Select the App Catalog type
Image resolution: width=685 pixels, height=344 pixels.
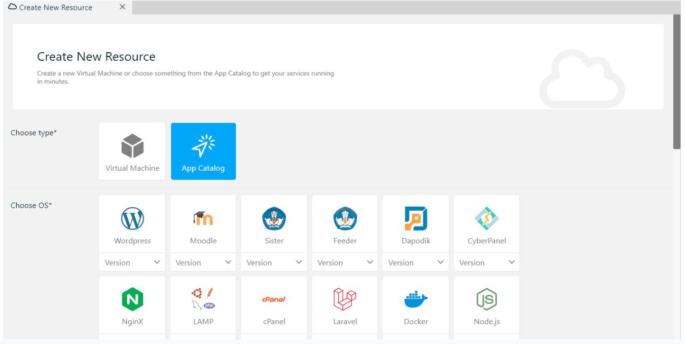[203, 150]
